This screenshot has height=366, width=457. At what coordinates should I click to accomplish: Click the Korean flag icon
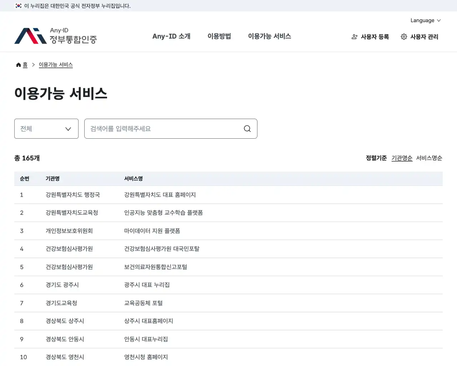(x=19, y=6)
